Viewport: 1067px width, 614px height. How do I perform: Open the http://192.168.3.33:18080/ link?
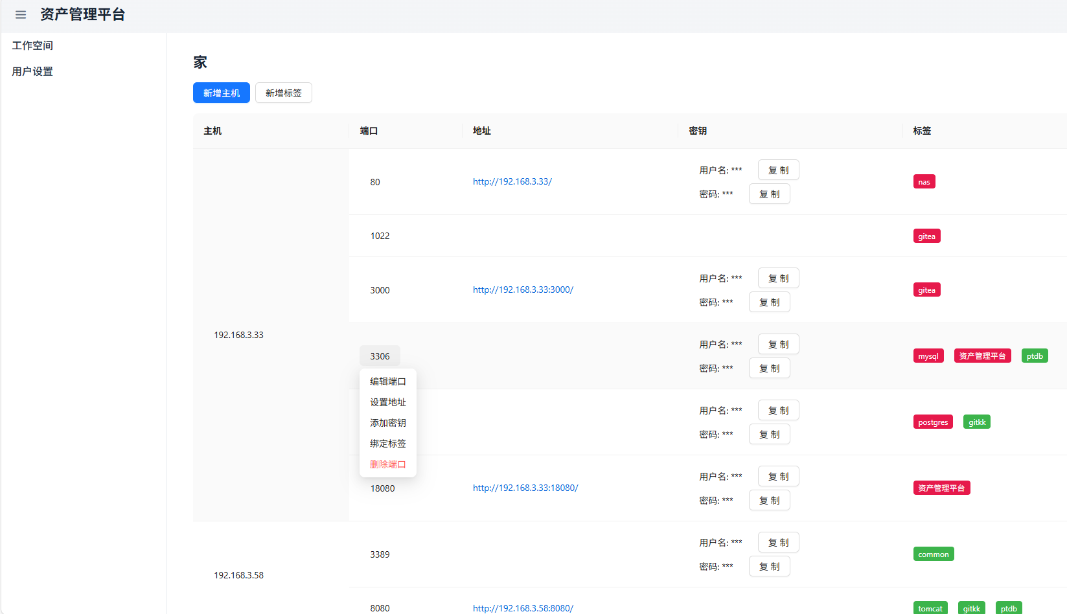pos(525,488)
